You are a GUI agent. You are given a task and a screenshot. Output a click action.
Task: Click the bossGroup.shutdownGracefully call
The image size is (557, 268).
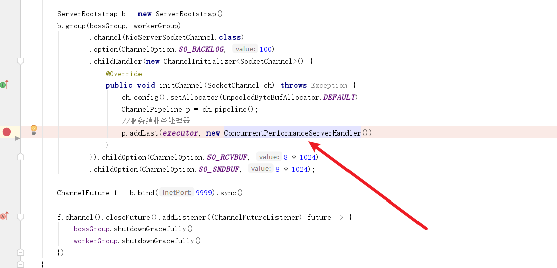[x=135, y=229]
